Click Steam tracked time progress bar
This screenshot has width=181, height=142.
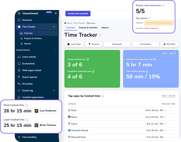(170, 117)
